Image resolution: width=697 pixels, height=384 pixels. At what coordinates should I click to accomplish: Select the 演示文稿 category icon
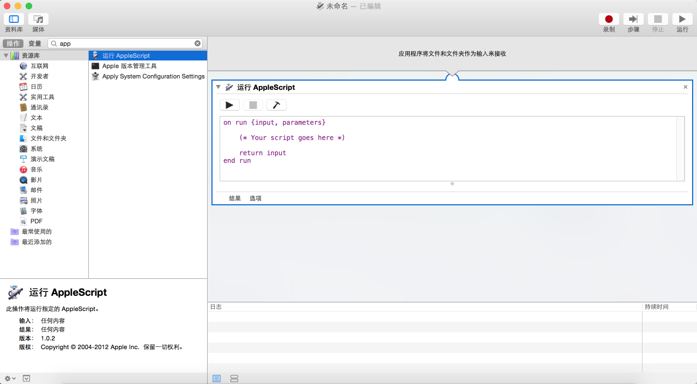click(23, 159)
